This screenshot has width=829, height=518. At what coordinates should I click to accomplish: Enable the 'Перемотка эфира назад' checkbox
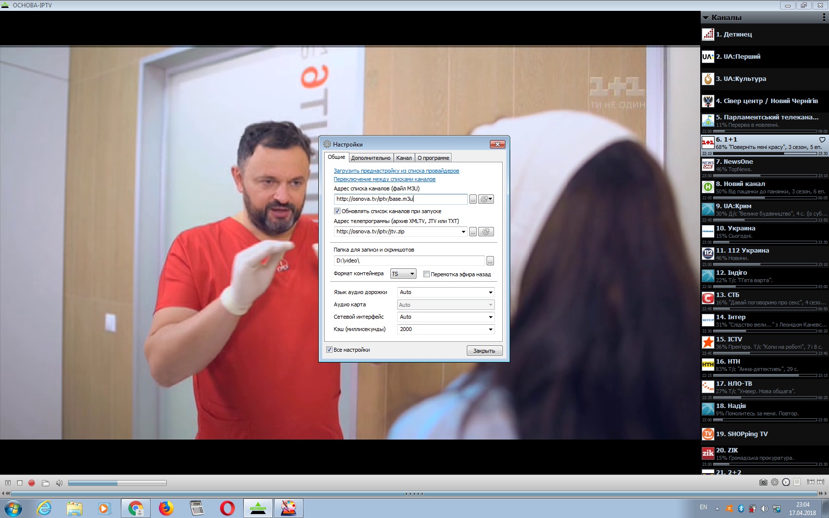click(426, 274)
